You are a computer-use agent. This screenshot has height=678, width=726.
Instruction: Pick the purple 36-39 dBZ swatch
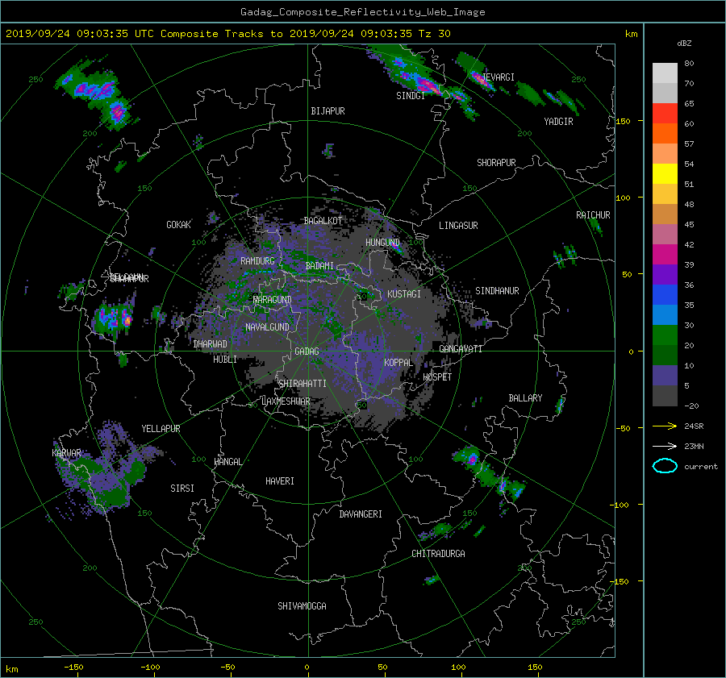pyautogui.click(x=665, y=274)
